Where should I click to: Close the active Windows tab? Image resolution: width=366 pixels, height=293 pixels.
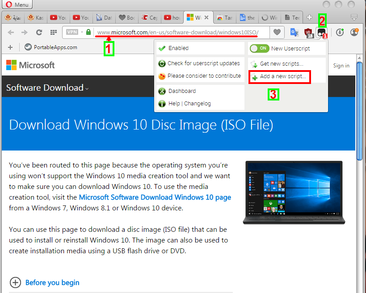click(206, 17)
